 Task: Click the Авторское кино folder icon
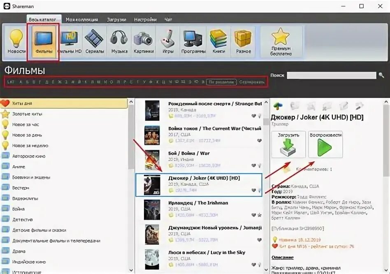5,156
